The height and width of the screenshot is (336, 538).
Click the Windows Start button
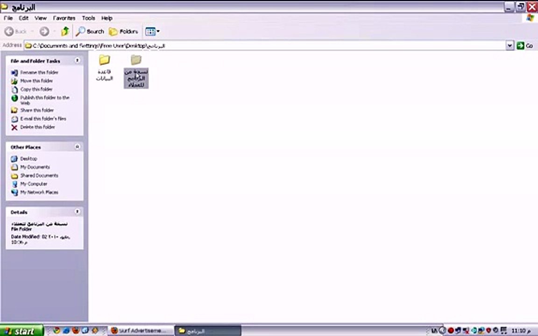coord(21,330)
